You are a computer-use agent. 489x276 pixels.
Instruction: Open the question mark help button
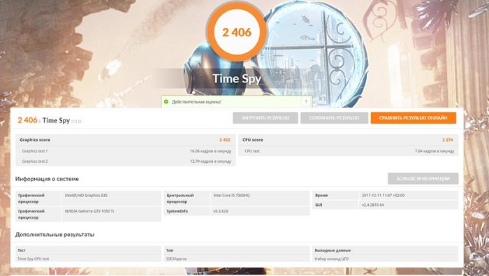[x=306, y=102]
